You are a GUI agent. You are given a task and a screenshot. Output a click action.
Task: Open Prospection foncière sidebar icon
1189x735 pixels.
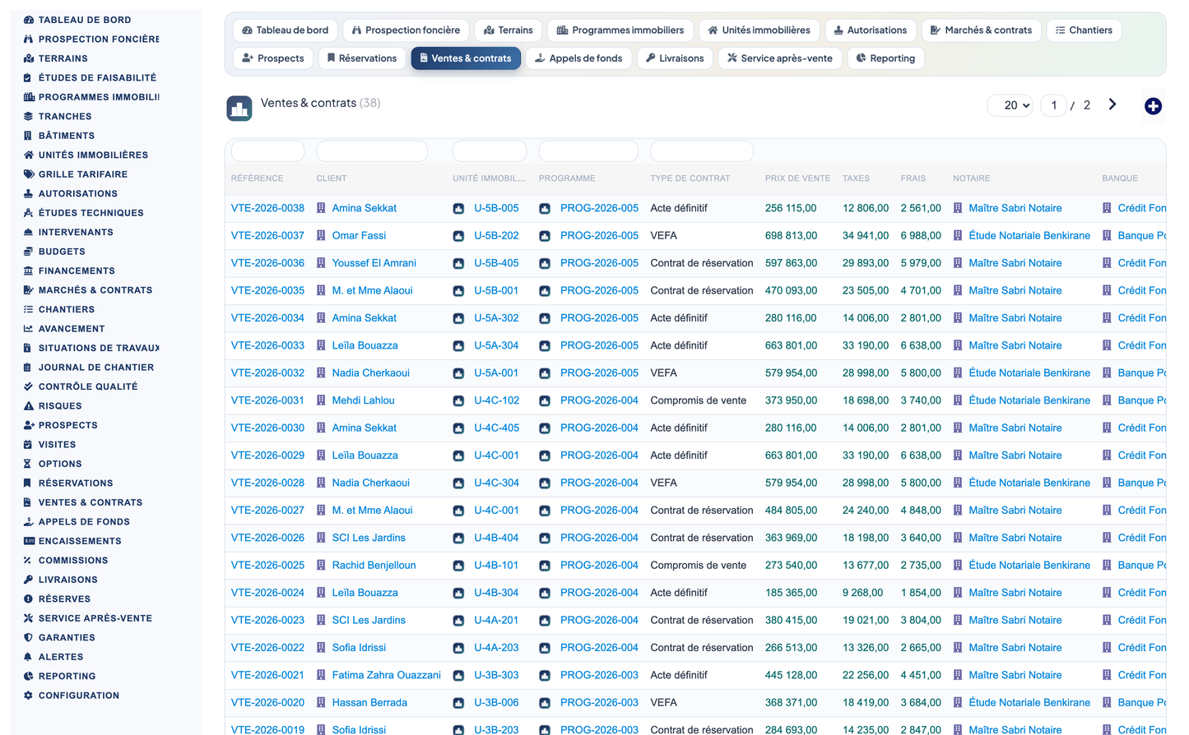(x=29, y=39)
